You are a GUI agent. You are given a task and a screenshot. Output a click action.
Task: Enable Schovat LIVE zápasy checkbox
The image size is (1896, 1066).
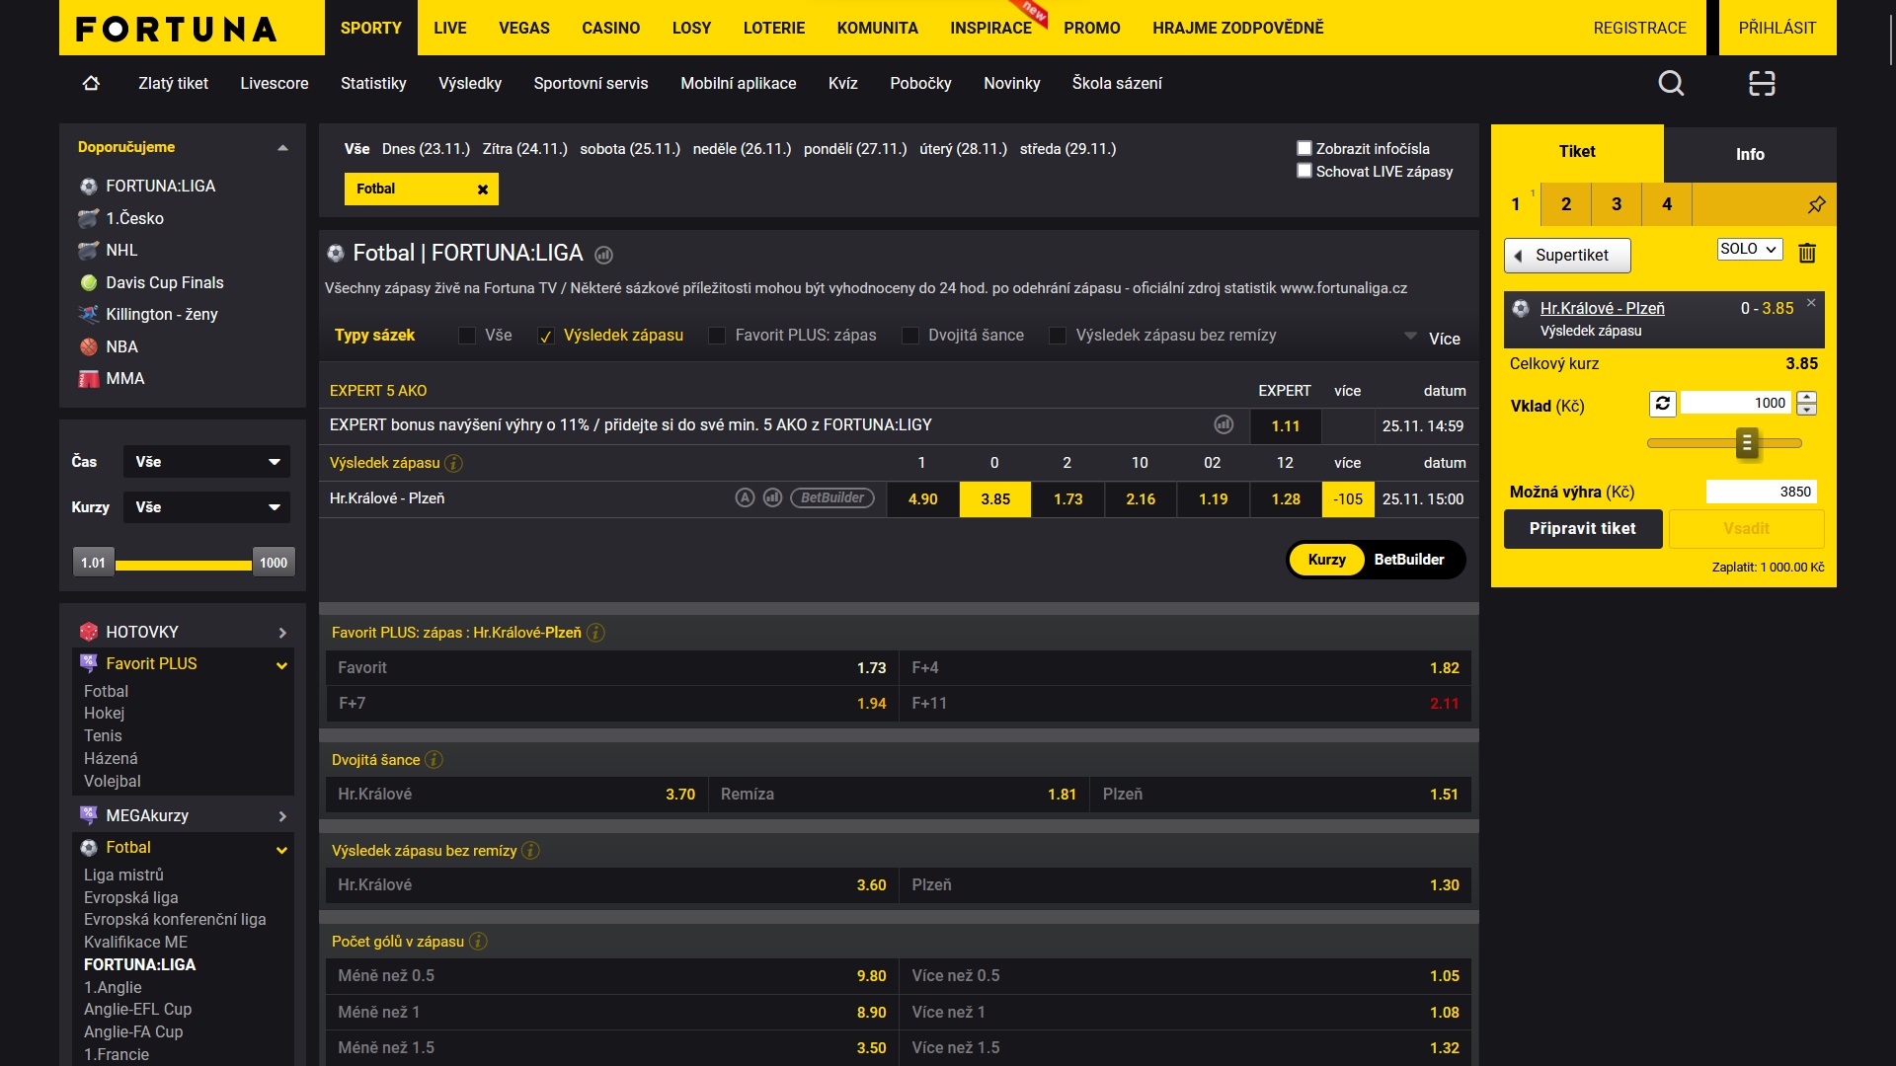coord(1304,171)
